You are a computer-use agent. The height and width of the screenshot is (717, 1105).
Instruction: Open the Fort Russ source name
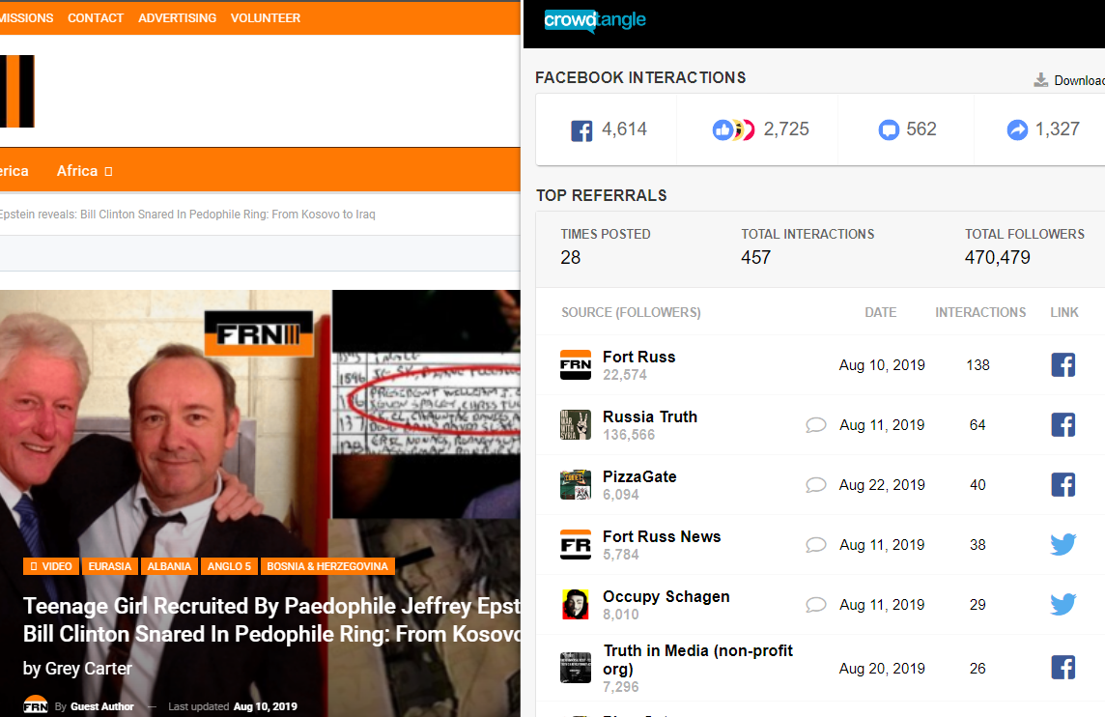[638, 357]
